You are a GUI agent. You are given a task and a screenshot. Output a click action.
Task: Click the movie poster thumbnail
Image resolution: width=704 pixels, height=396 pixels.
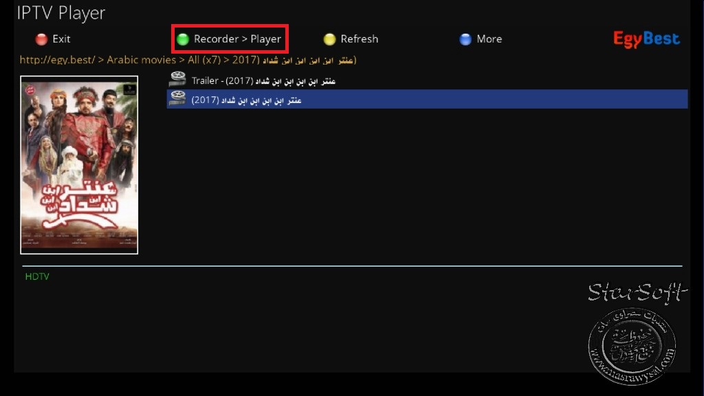click(x=79, y=165)
